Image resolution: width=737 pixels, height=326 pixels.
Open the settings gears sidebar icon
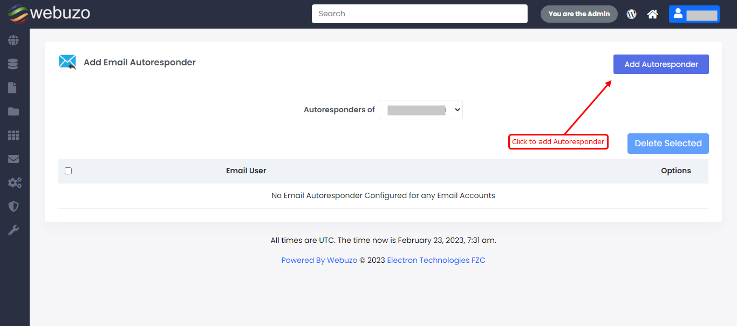click(14, 183)
